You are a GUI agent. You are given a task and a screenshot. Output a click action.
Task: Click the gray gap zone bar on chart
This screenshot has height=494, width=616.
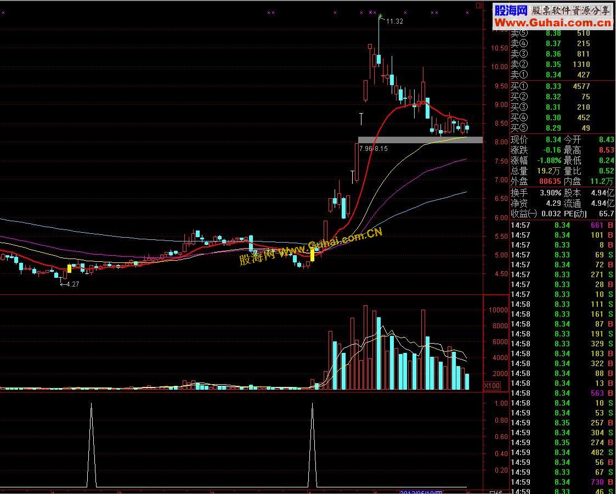tap(420, 140)
